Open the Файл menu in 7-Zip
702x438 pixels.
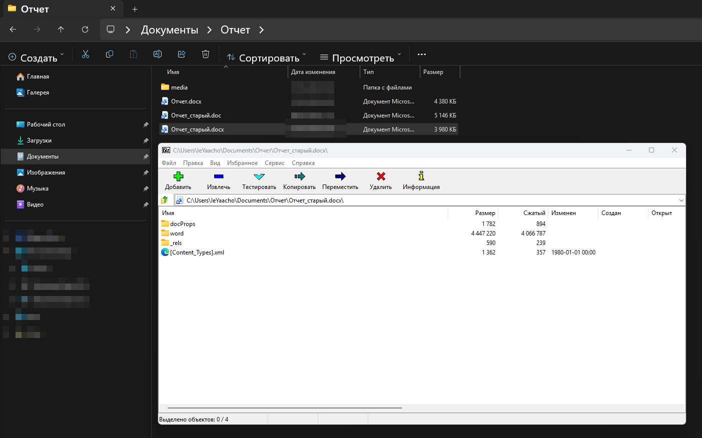pyautogui.click(x=169, y=163)
